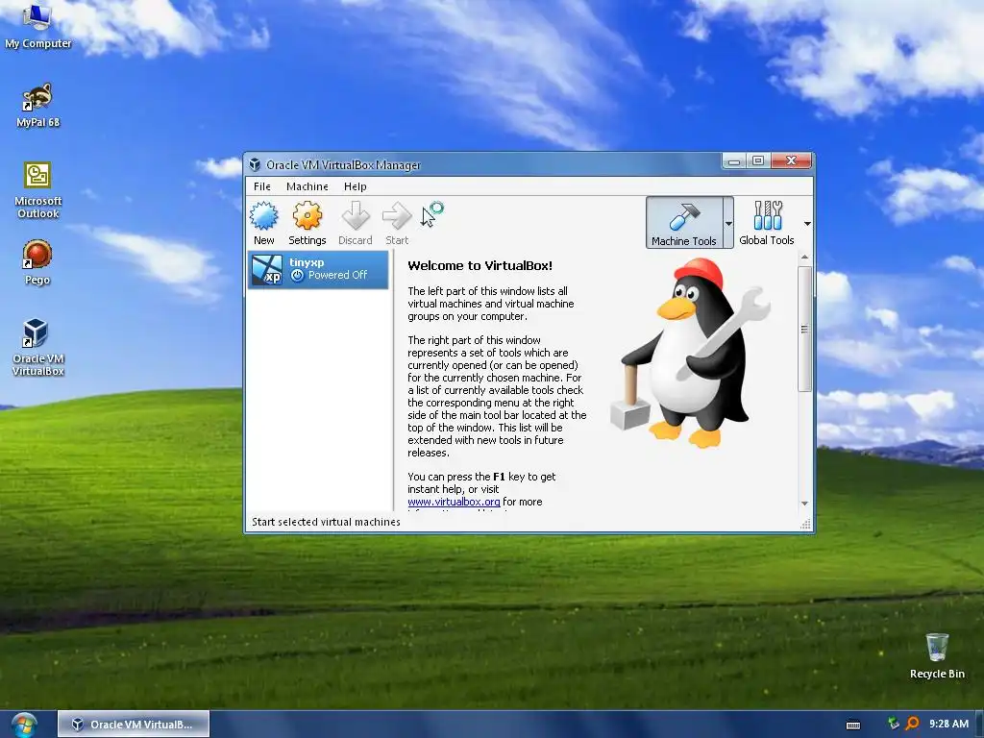Viewport: 984px width, 738px height.
Task: Click the keyboard tray icon
Action: [x=853, y=725]
